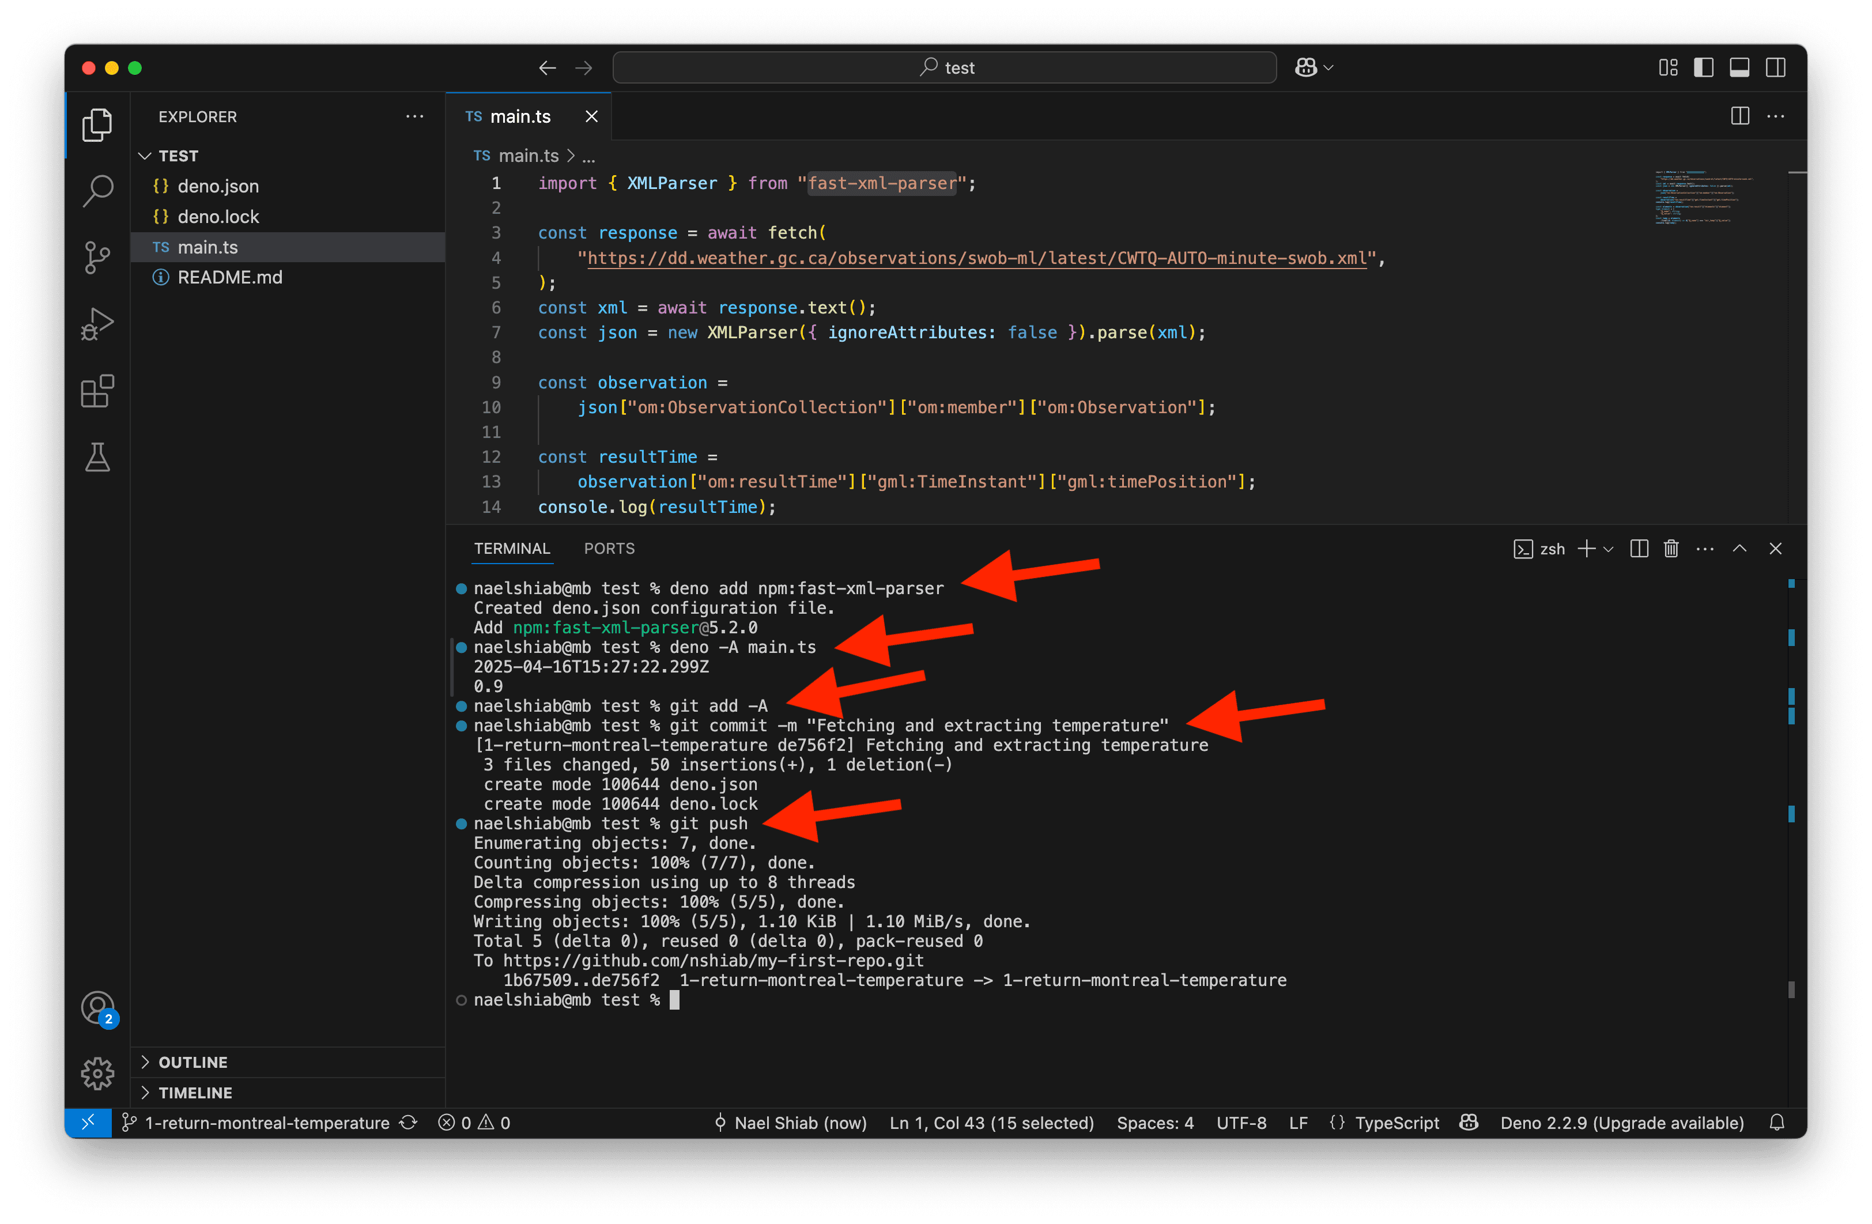1872x1224 pixels.
Task: Click the weather.gc.ca URL in code
Action: [x=977, y=258]
